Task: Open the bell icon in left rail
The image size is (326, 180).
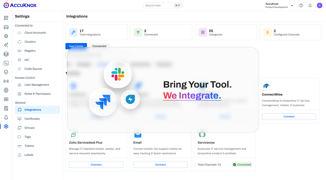Action: 6,117
